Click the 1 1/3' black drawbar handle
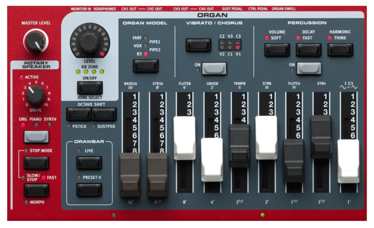Viewport: 374px width, 228px height. 321,137
